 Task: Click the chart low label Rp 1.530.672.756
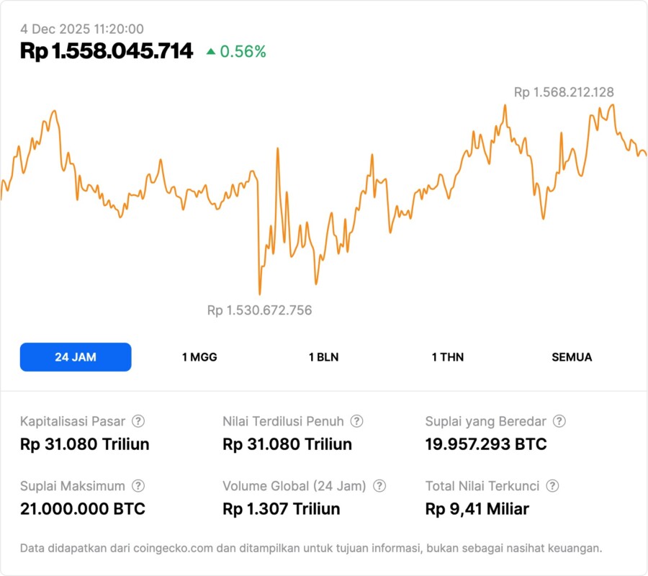[x=259, y=310]
